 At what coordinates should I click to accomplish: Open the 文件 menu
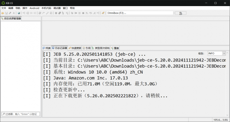tap(4, 8)
